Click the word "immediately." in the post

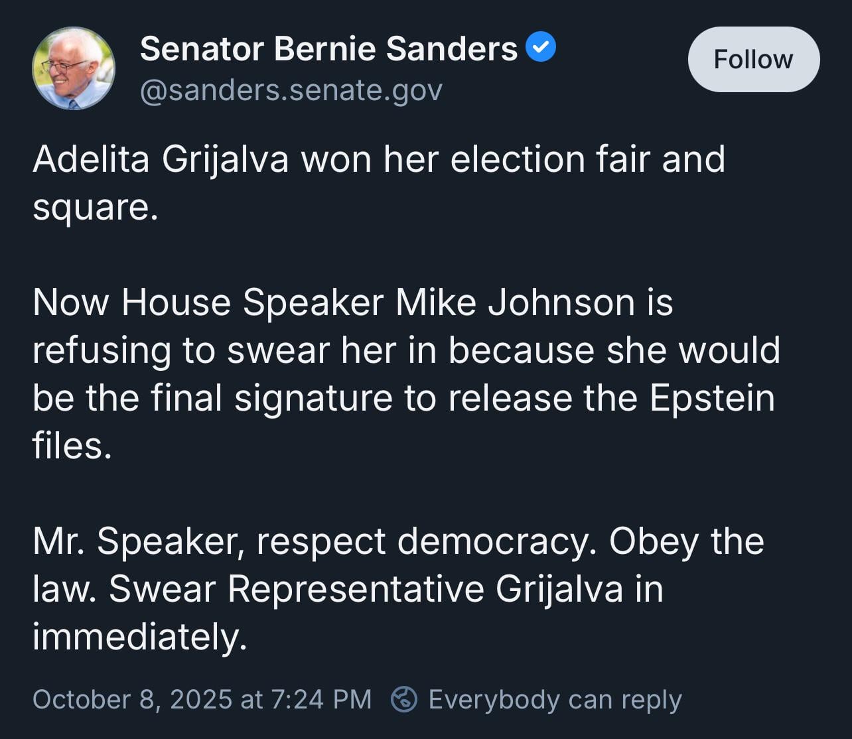click(139, 637)
